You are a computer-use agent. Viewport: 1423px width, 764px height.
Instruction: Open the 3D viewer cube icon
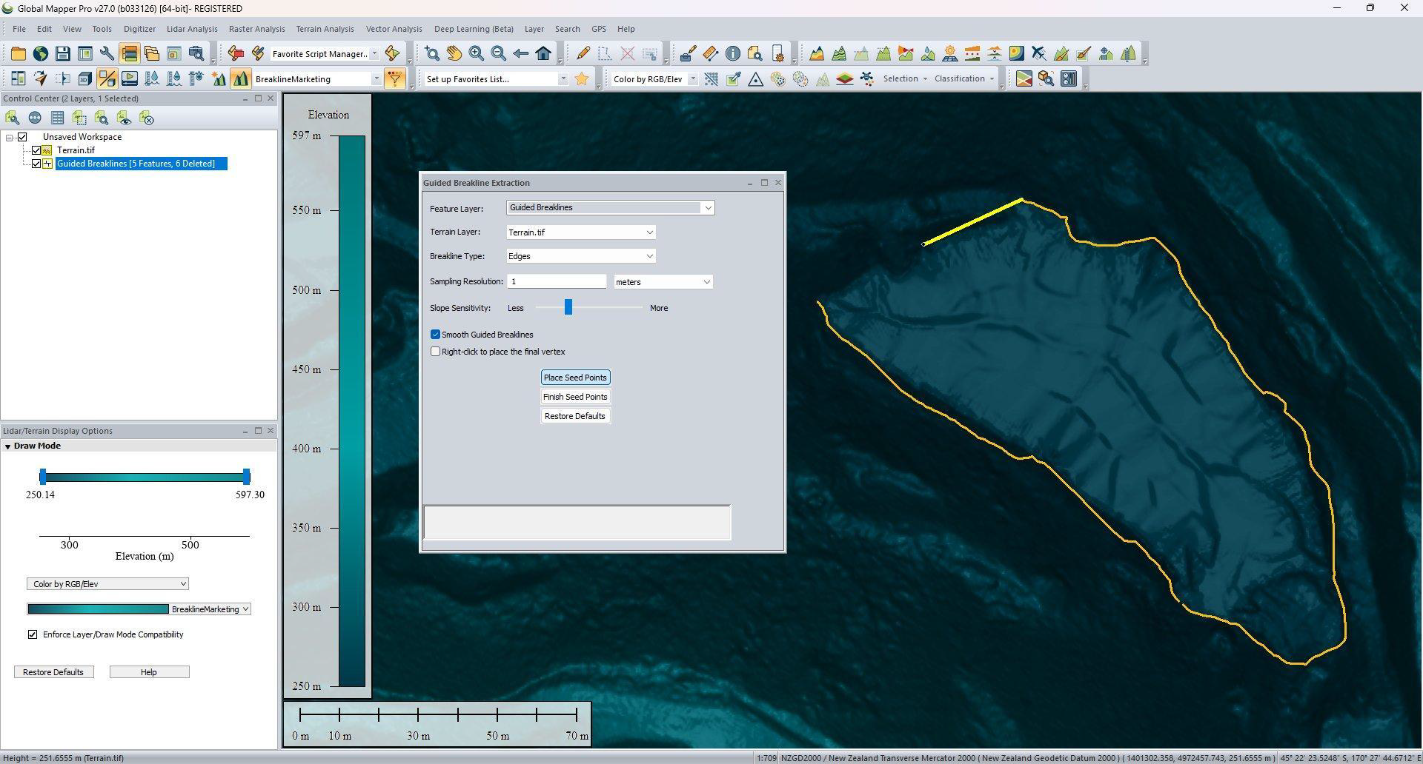84,78
